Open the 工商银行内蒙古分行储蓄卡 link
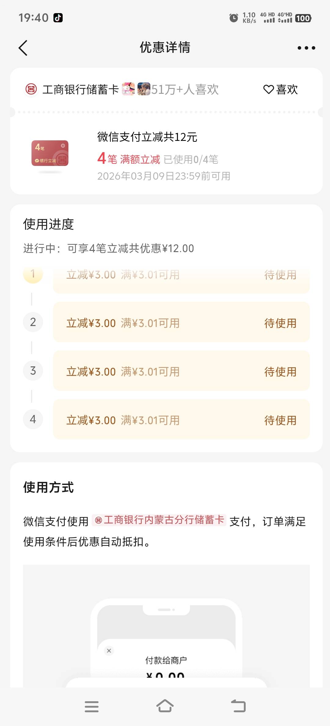Viewport: 330px width, 726px height. pyautogui.click(x=159, y=520)
